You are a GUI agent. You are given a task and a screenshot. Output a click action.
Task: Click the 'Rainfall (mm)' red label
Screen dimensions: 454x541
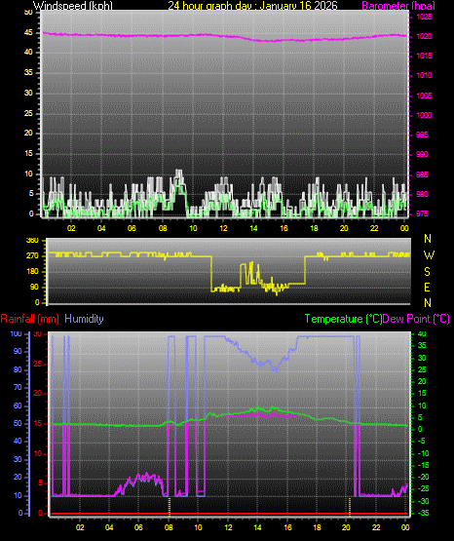[x=29, y=319]
